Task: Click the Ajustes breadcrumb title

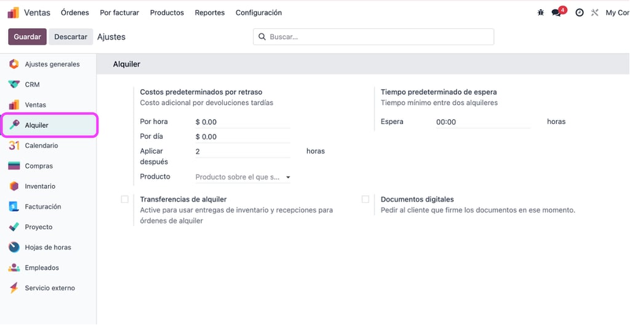Action: (x=111, y=37)
